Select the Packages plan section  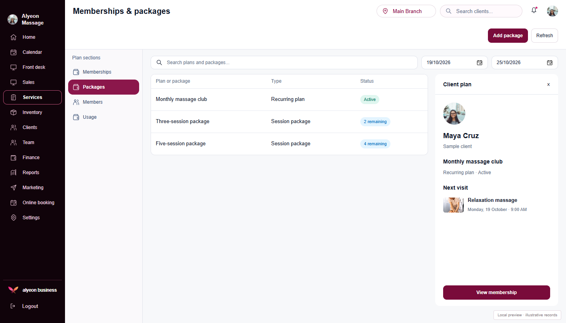tap(103, 87)
